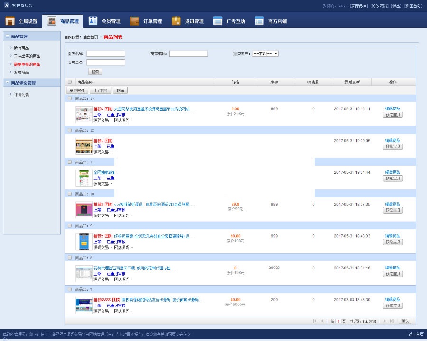427x341 pixels.
Task: Click the 商品管理 grid icon in top navigation
Action: coord(51,21)
